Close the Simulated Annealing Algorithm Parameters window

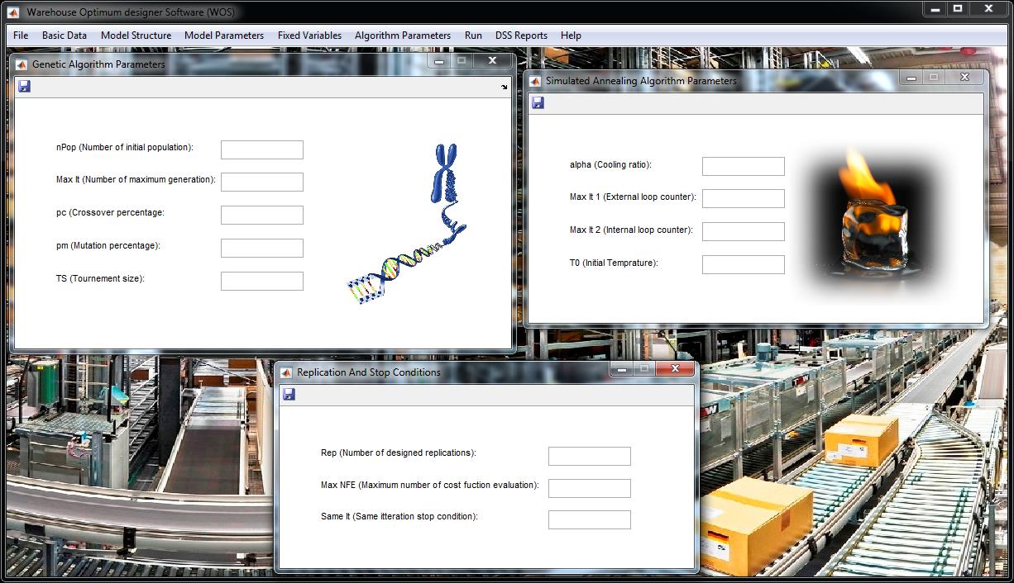(x=964, y=77)
